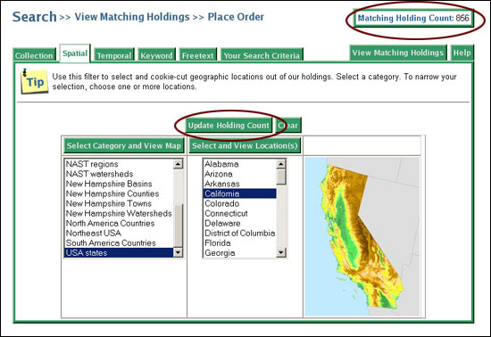Click the Search breadcrumb heading
Viewport: 491px width, 337px height.
[x=35, y=17]
